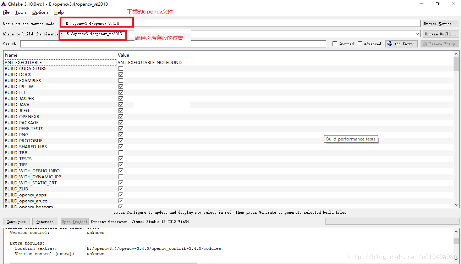
Task: Click the progress bar beside Current Generator
Action: point(392,221)
